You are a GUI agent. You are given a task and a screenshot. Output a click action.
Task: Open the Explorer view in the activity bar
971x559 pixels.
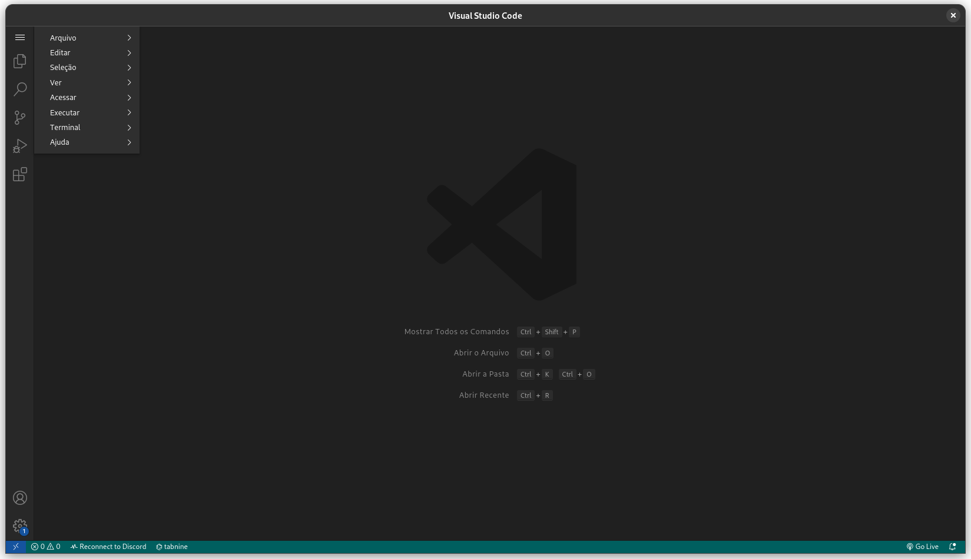[19, 61]
